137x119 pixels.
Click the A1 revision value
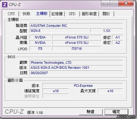pyautogui.click(x=118, y=37)
